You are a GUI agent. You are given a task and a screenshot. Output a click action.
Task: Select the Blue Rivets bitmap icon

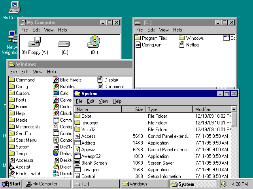pos(56,80)
